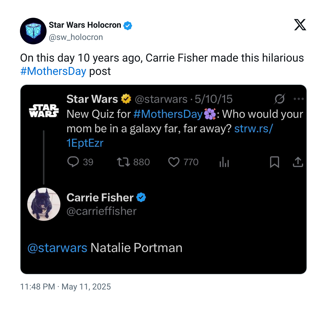The height and width of the screenshot is (310, 327).
Task: Click Star Wars Holocron blue verified badge
Action: click(128, 26)
